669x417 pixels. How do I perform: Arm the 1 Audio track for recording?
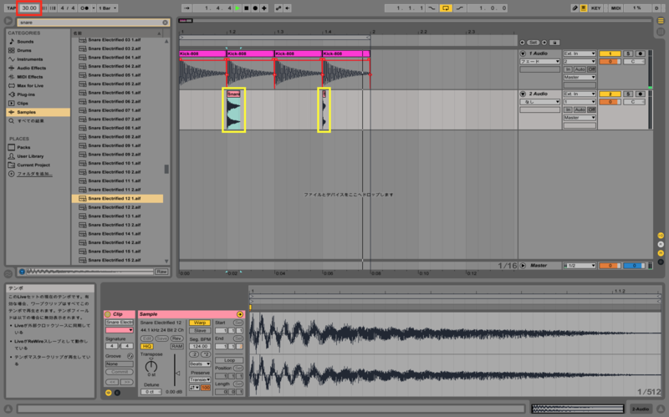tap(640, 53)
